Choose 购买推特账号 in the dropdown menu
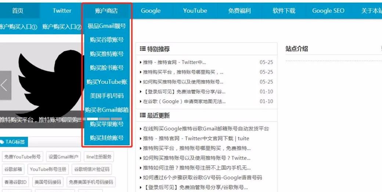Image resolution: width=382 pixels, height=192 pixels. (x=107, y=54)
